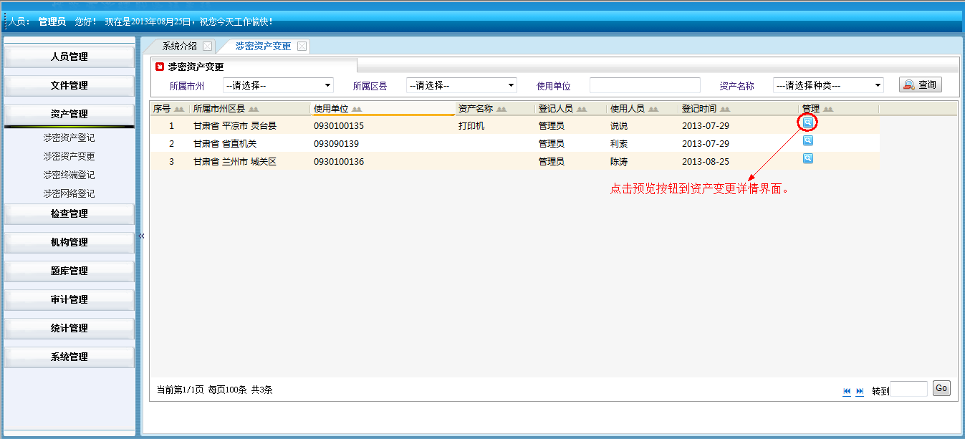This screenshot has height=439, width=965.
Task: Select date cell 2013-08-25
Action: click(x=706, y=162)
